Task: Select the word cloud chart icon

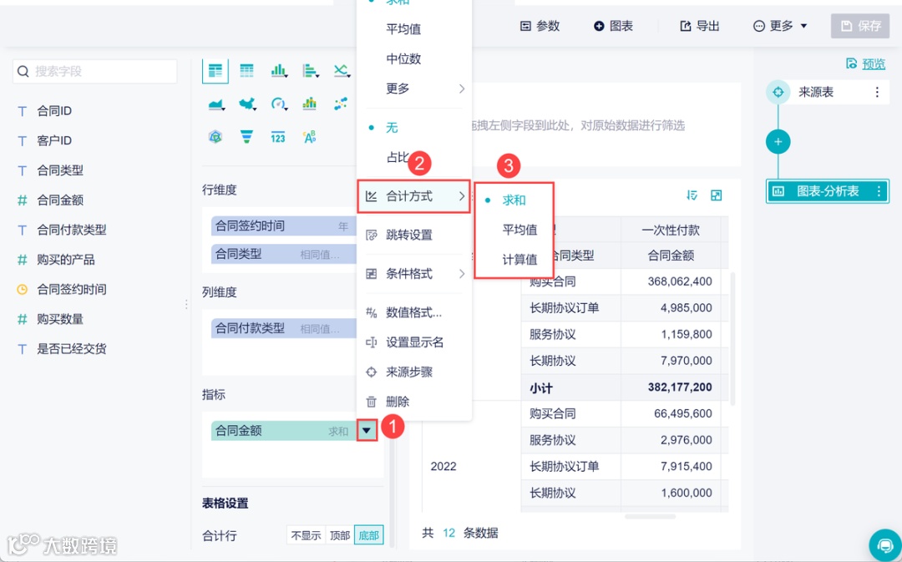Action: (308, 136)
